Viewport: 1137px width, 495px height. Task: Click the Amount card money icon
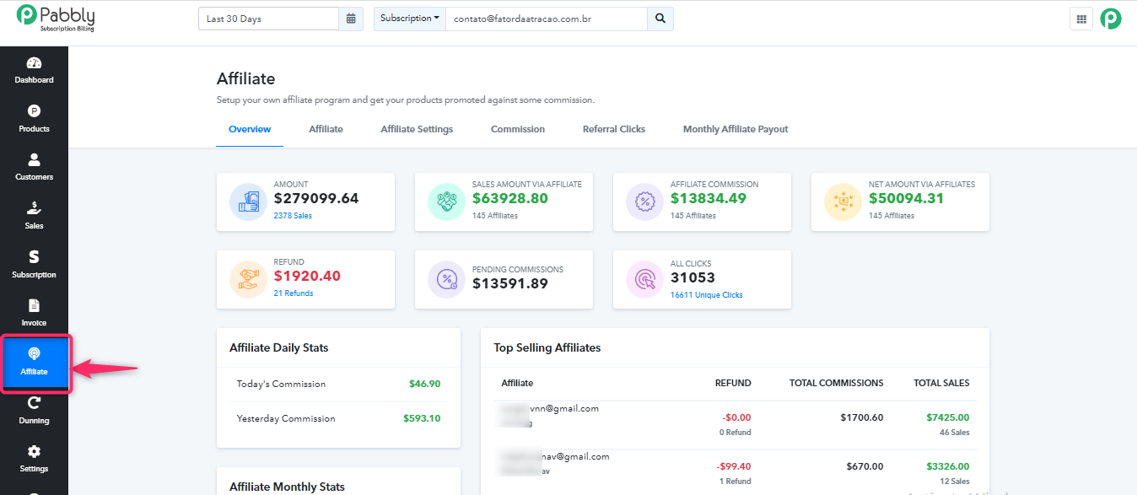[x=249, y=202]
